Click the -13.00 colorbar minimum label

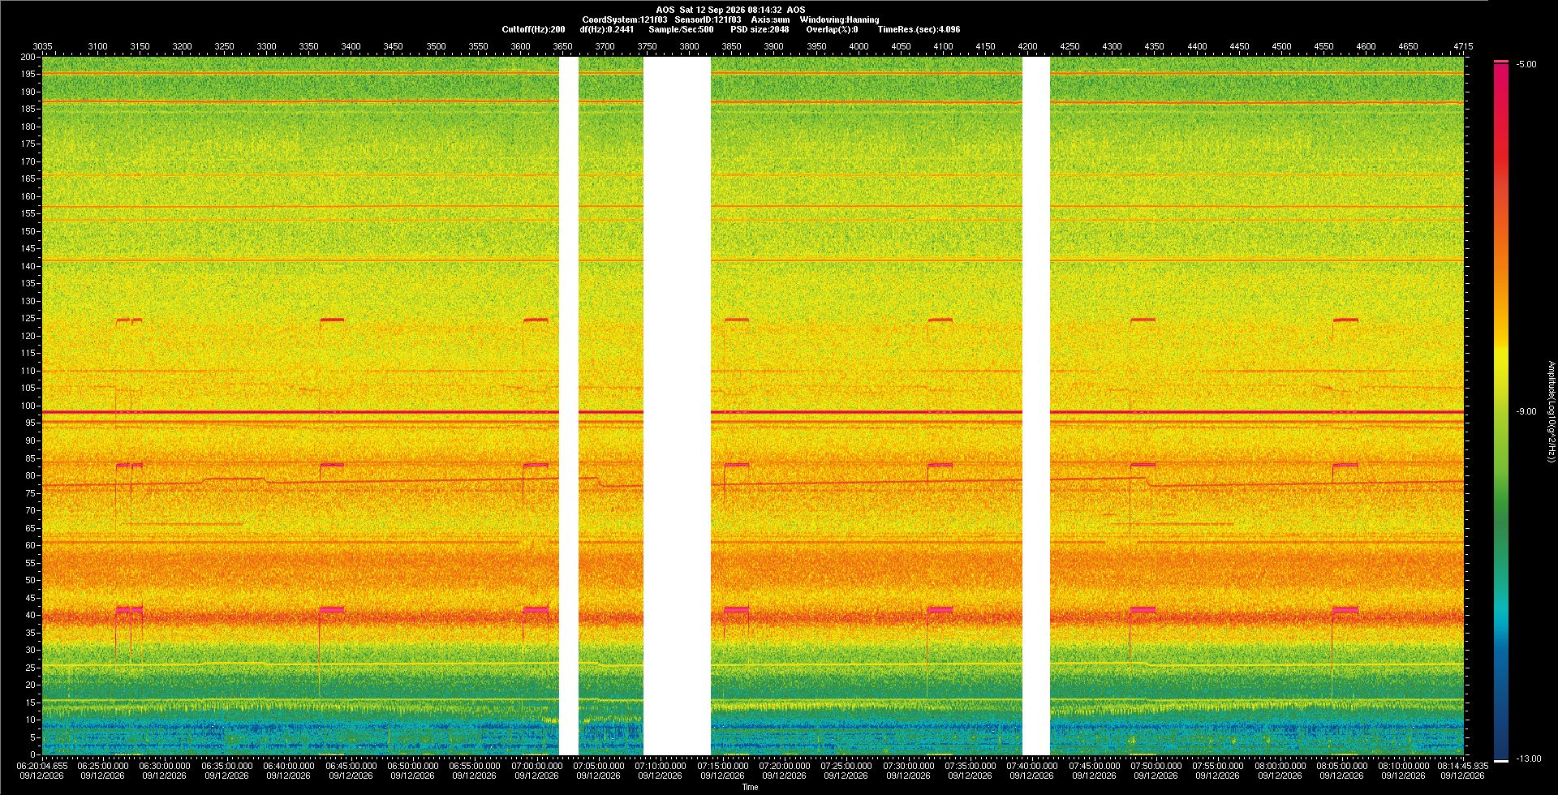[1529, 758]
